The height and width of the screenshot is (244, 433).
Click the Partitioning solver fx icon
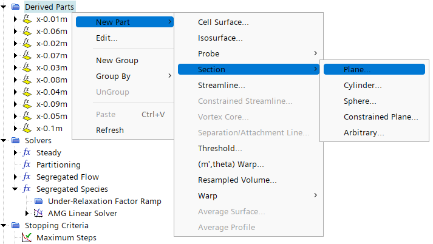(x=26, y=164)
